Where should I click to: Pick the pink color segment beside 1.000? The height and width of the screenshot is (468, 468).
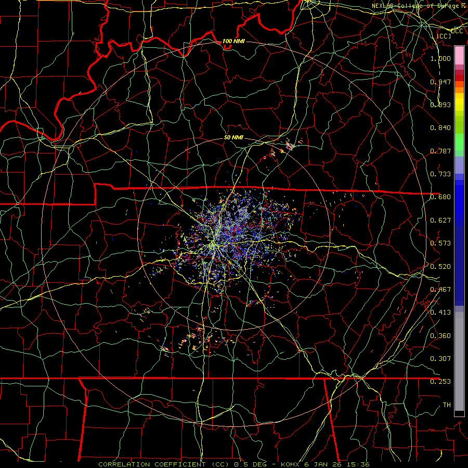(x=459, y=56)
